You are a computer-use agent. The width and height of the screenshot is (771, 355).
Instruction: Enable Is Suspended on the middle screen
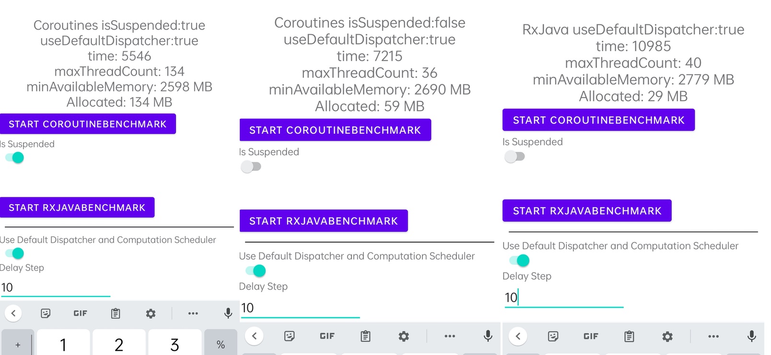click(x=251, y=166)
